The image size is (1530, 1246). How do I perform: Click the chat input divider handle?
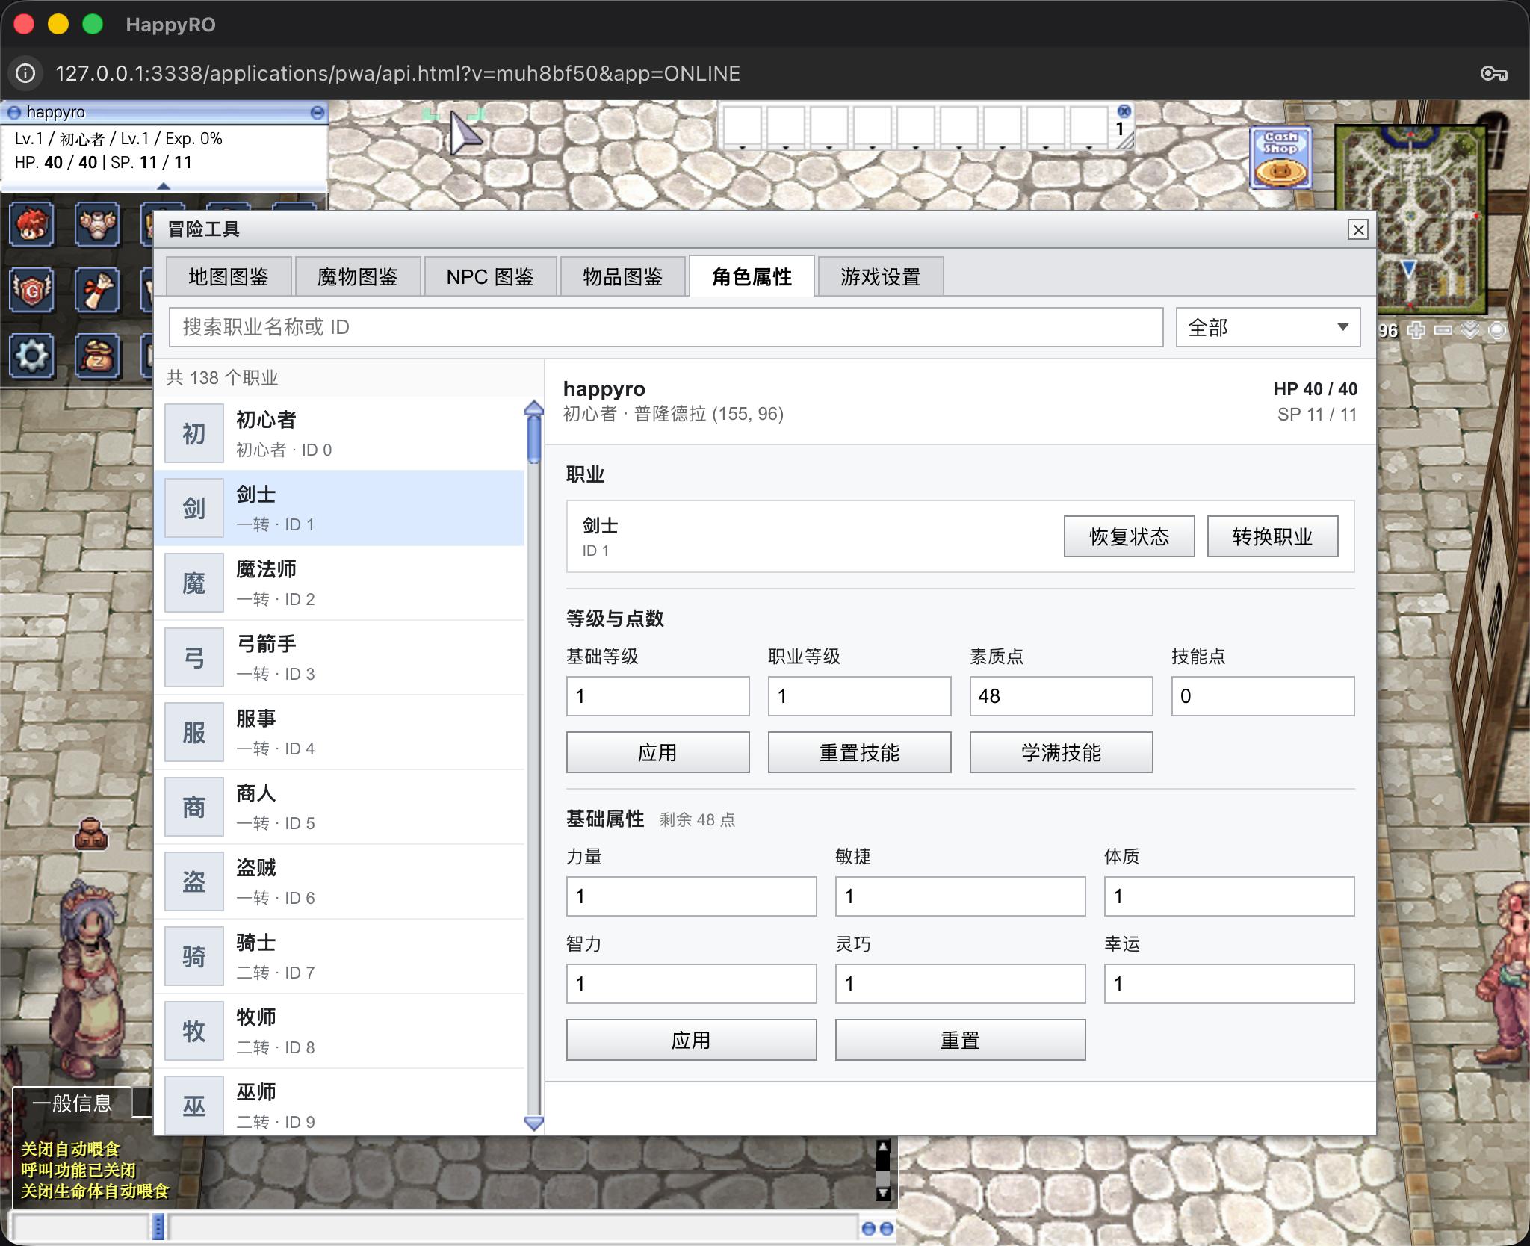158,1227
